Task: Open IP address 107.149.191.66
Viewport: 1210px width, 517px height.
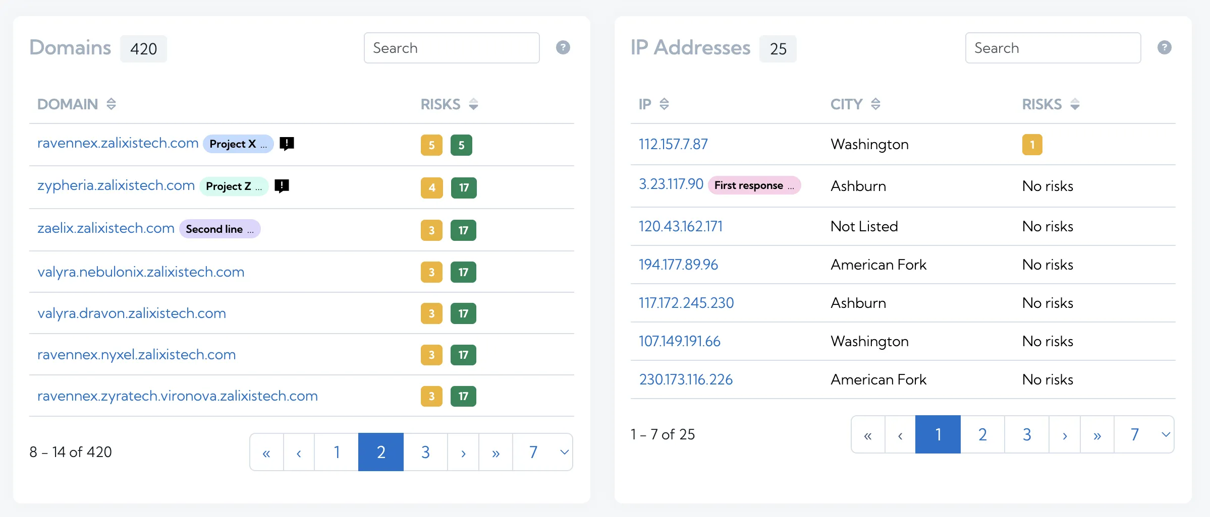Action: click(x=680, y=341)
